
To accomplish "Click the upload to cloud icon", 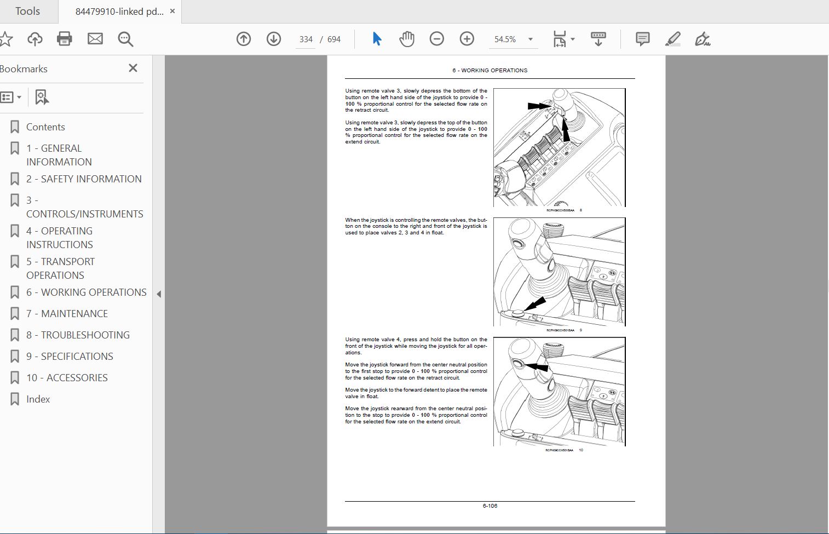I will click(x=35, y=39).
